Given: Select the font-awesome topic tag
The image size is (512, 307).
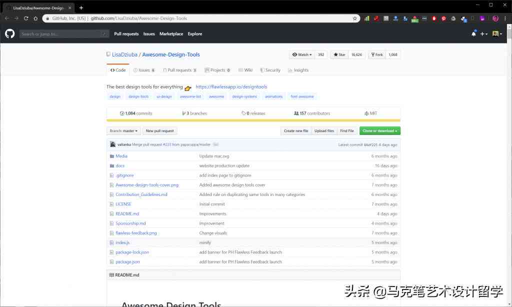Looking at the screenshot, I should (x=302, y=96).
